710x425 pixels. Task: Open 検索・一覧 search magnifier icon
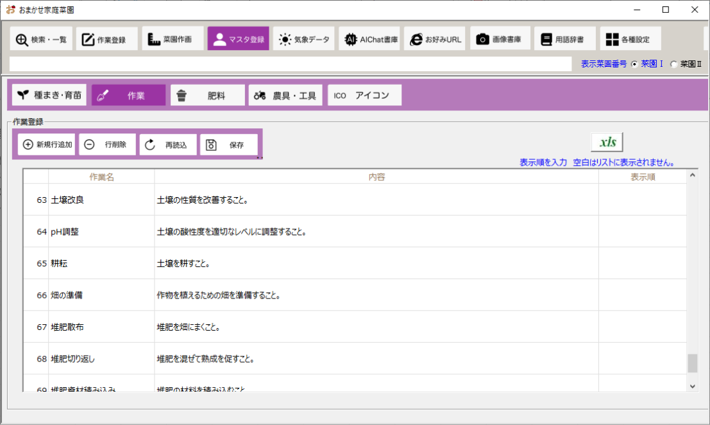40,39
